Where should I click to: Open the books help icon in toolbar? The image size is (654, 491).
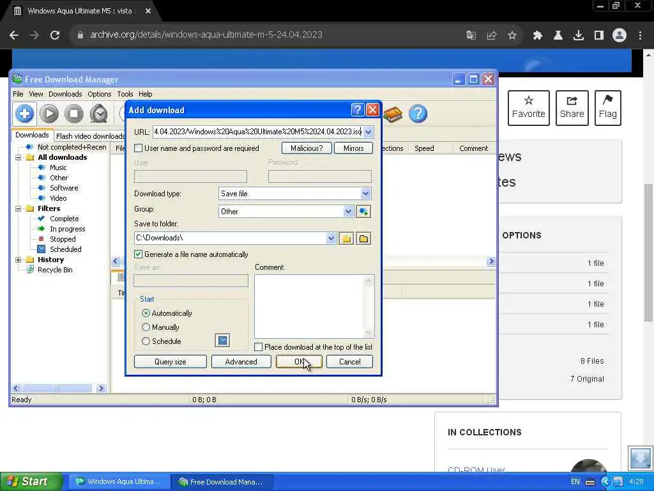[393, 114]
